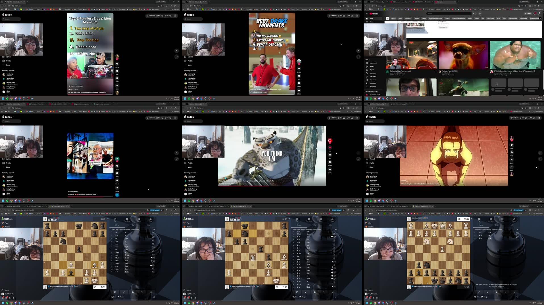Bookmark the Tai Lung 'You think I'm' video
544x305 pixels.
tap(330, 162)
